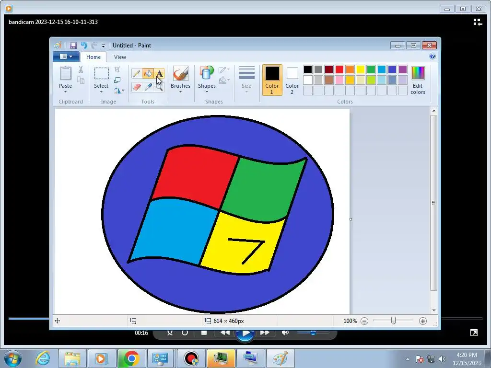Viewport: 491px width, 368px height.
Task: Click the rectangular Select tool icon
Action: [x=102, y=73]
